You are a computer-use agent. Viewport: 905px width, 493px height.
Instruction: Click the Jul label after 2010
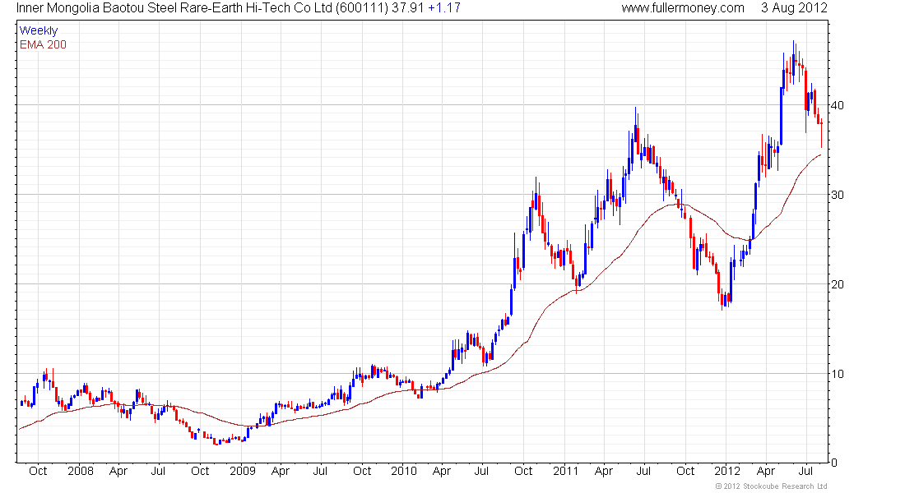[x=481, y=471]
